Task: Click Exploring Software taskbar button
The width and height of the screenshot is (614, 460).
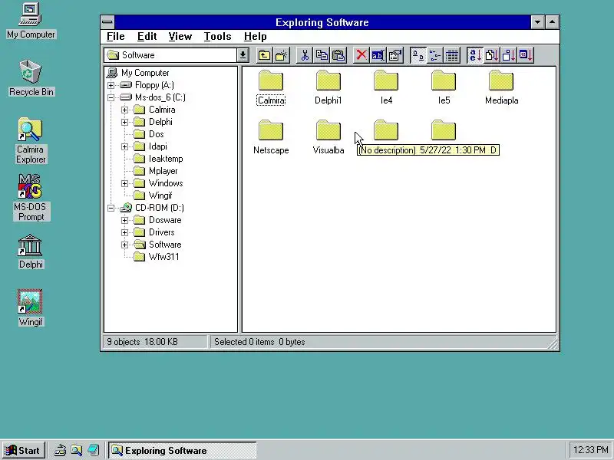Action: pos(182,451)
